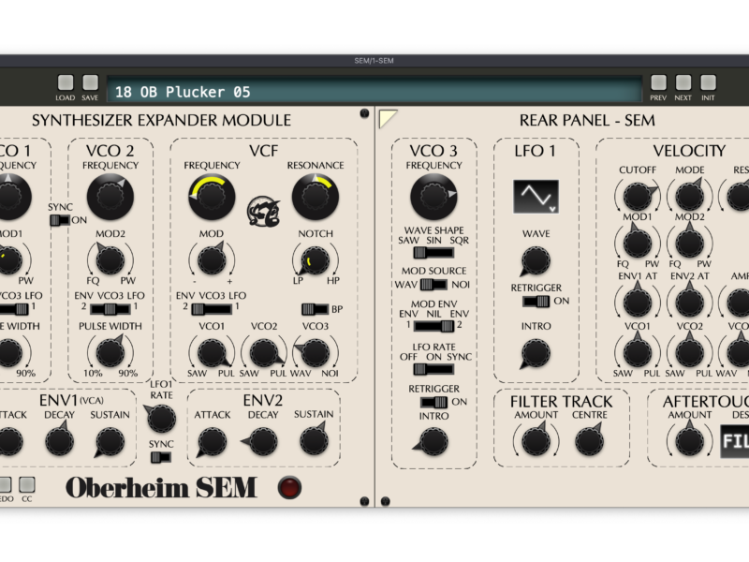Viewport: 749px width, 562px height.
Task: Click the SAVE preset button
Action: coord(90,83)
